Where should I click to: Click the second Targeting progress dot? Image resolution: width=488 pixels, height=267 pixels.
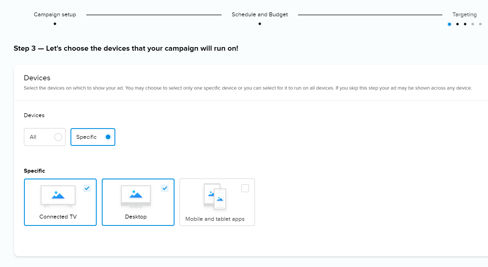pyautogui.click(x=457, y=24)
